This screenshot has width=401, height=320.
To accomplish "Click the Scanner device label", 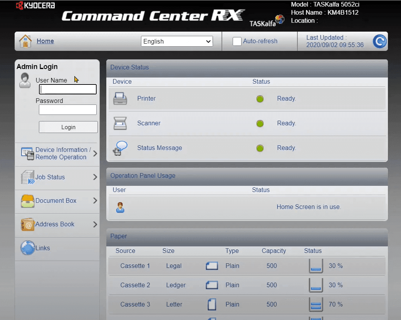I will click(x=149, y=123).
